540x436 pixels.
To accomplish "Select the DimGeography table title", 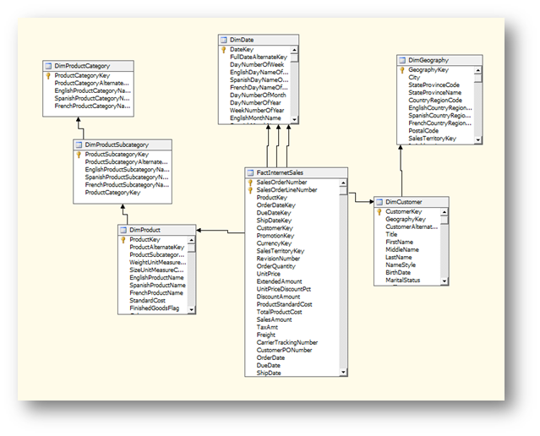I will coord(428,60).
